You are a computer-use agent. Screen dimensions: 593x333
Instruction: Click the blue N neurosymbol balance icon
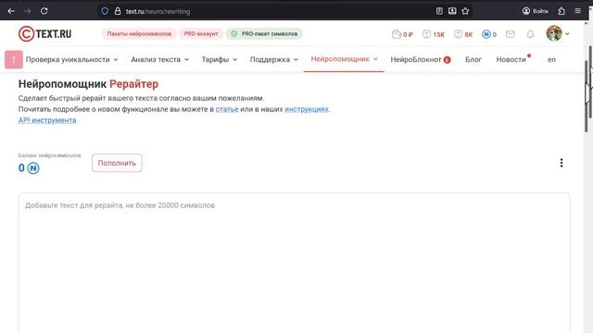pyautogui.click(x=33, y=168)
